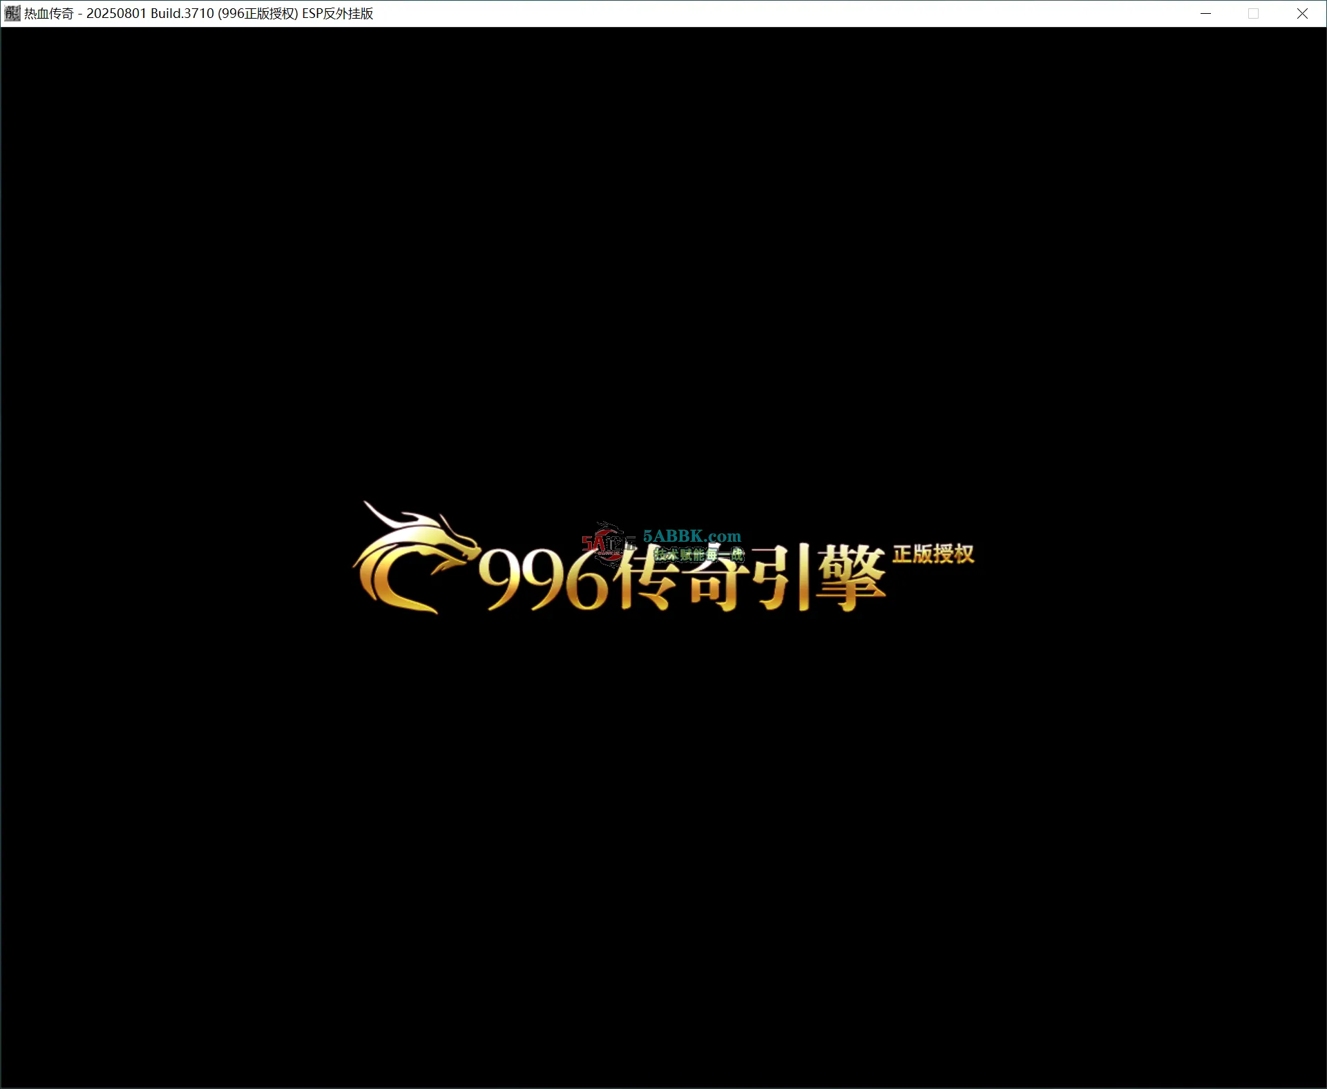
Task: Click 'ESP反外挂版' text in title bar
Action: click(x=337, y=14)
